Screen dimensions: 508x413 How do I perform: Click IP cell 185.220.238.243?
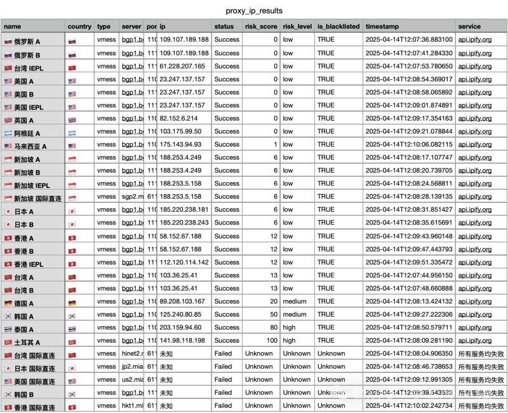[x=184, y=223]
